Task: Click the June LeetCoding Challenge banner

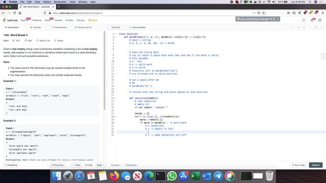Action: click(258, 19)
